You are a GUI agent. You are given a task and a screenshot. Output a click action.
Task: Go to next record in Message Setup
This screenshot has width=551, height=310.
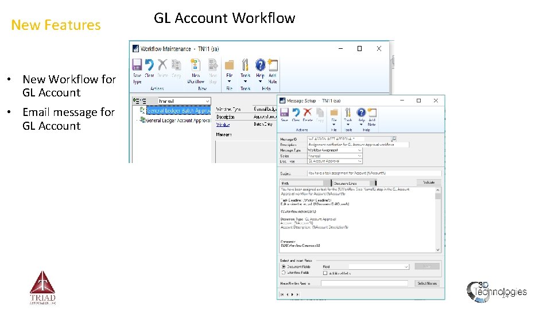pos(292,294)
